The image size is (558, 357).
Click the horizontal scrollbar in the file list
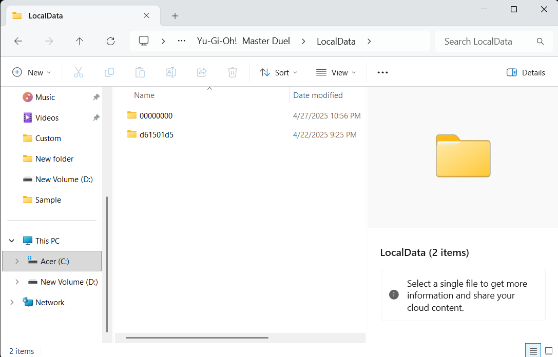point(197,338)
